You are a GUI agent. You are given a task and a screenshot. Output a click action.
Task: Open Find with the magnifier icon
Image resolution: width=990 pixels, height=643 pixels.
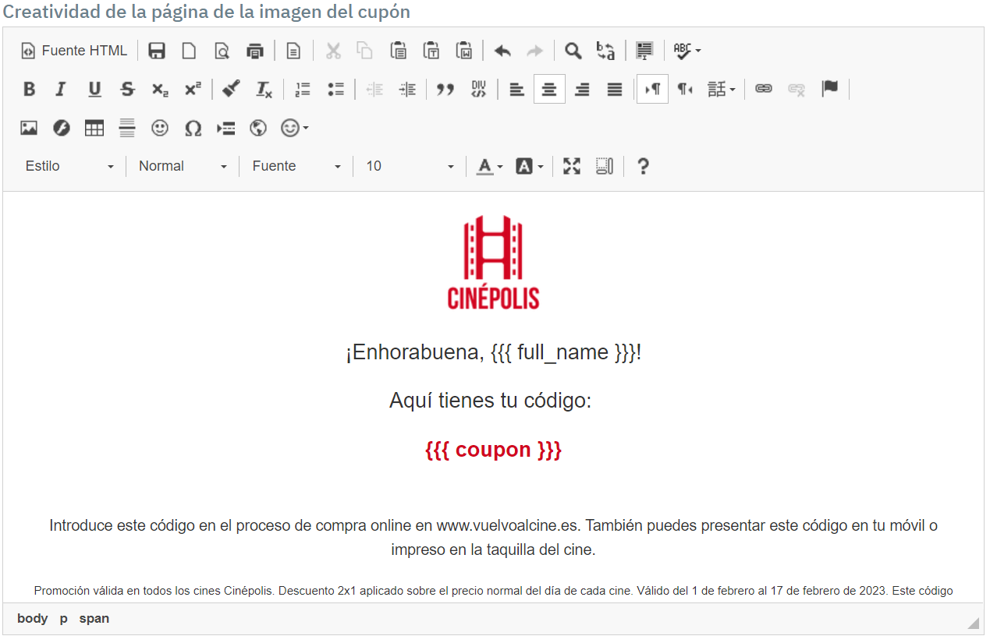573,51
